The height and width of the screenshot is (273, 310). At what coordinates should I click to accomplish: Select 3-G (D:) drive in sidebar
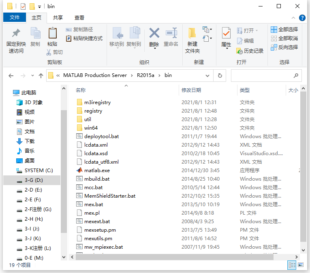pos(32,180)
